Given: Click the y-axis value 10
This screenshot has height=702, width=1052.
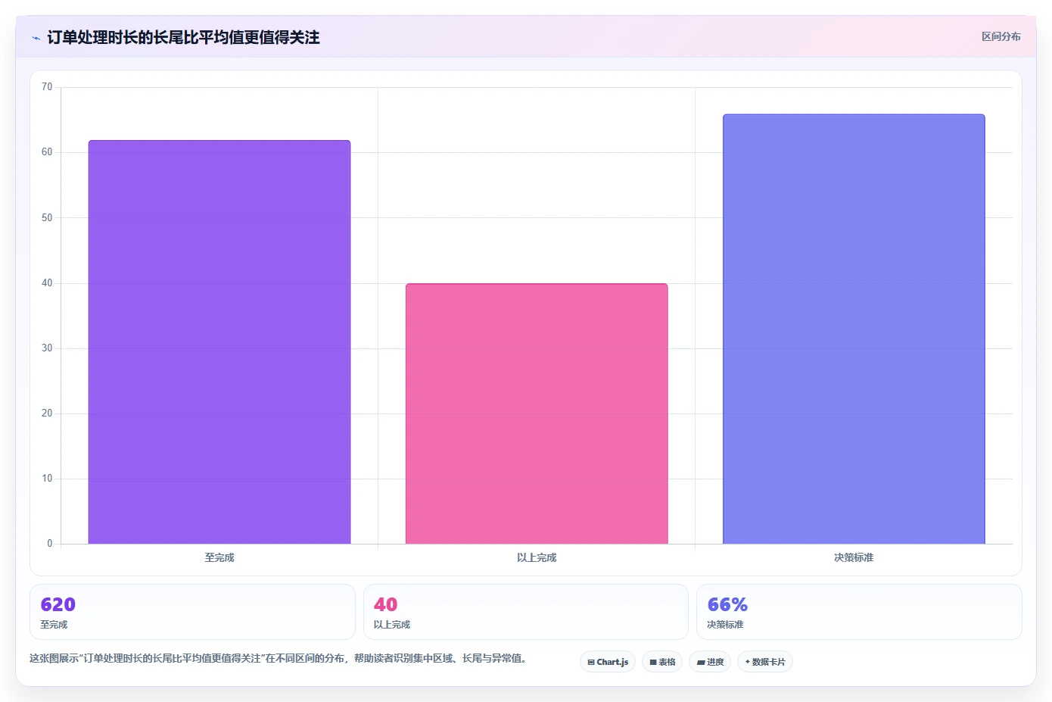Looking at the screenshot, I should pos(47,478).
